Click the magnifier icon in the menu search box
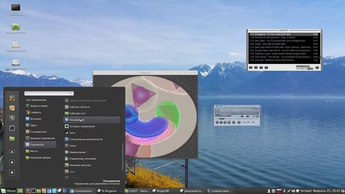Screen dimensions: 345x194 coord(71,93)
